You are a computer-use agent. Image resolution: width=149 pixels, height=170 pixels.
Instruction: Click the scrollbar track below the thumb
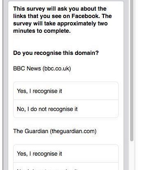[x=132, y=156]
